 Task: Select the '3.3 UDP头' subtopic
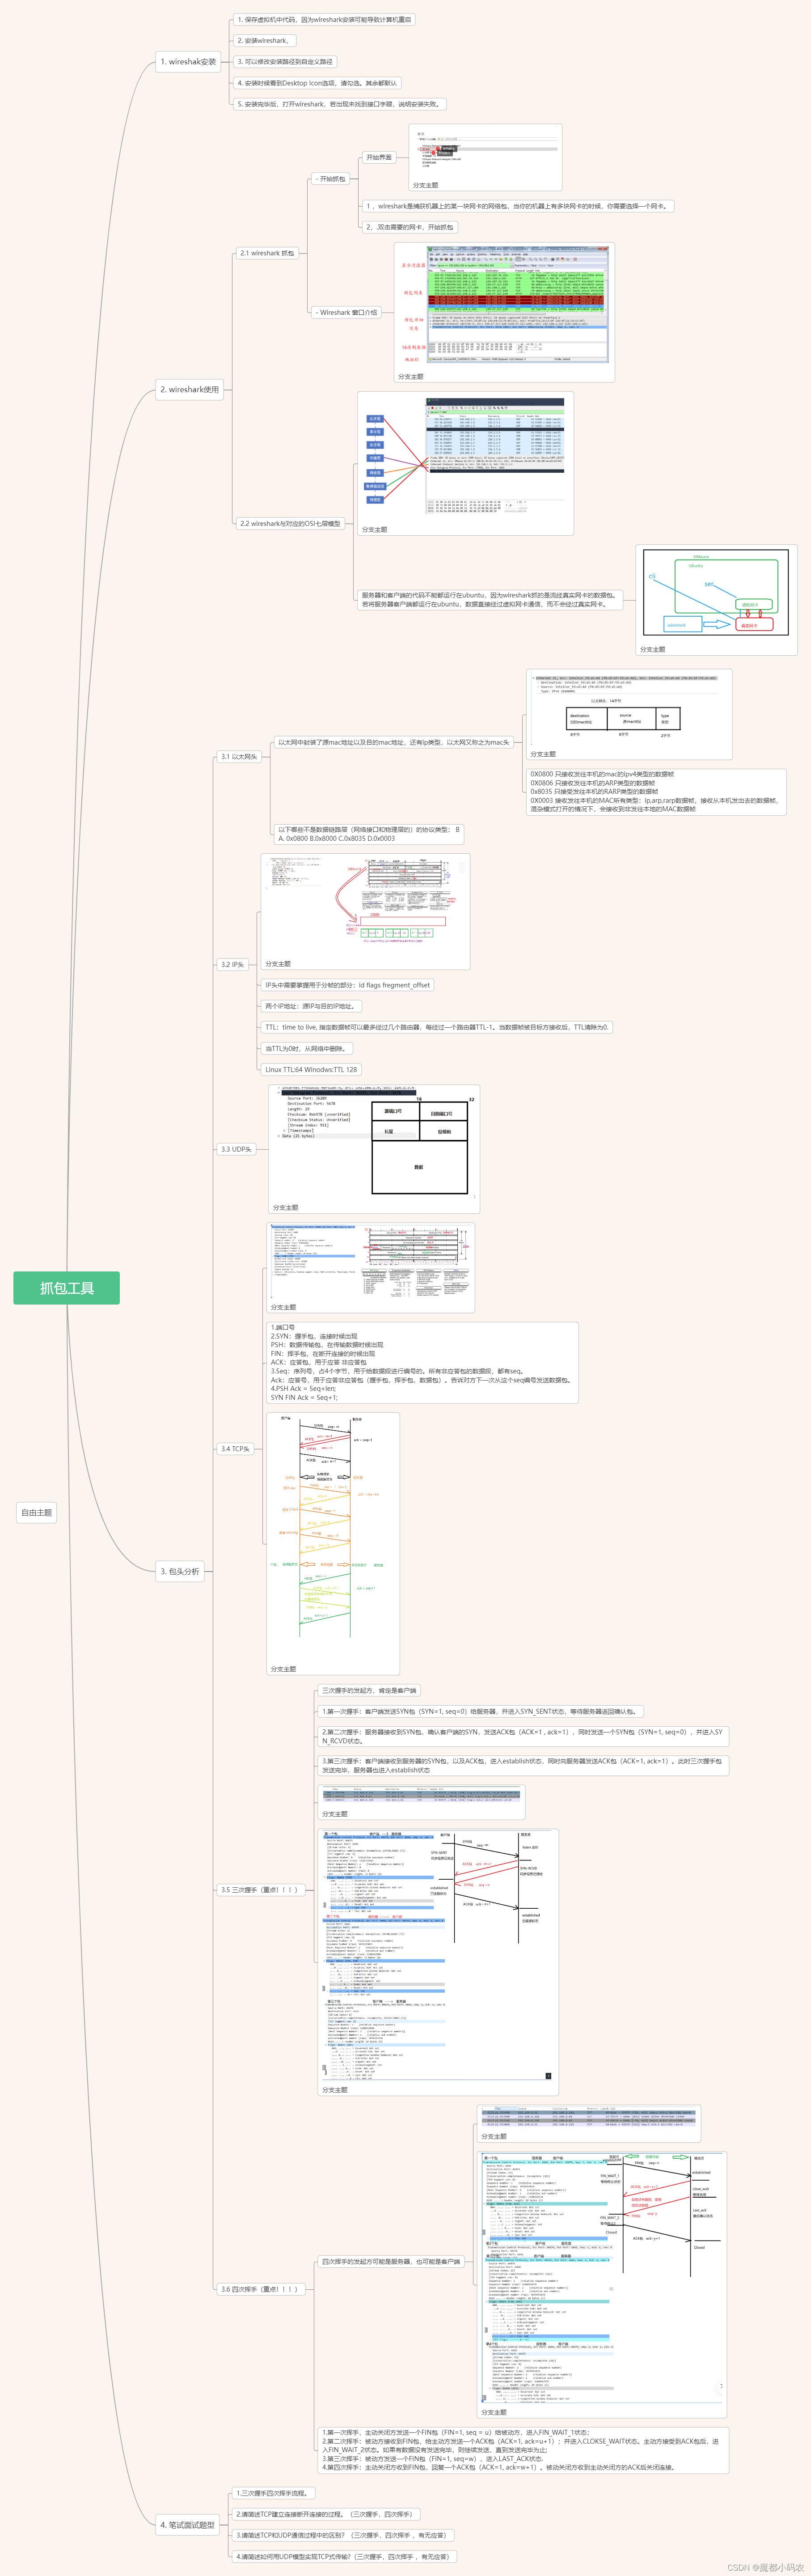[x=237, y=1149]
